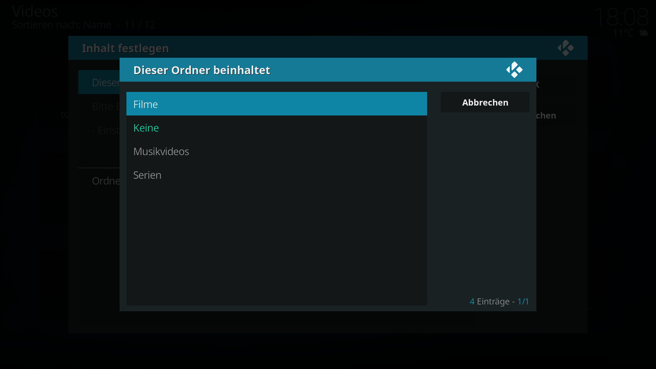The width and height of the screenshot is (656, 369).
Task: Click the partially hidden background chen button
Action: click(546, 115)
